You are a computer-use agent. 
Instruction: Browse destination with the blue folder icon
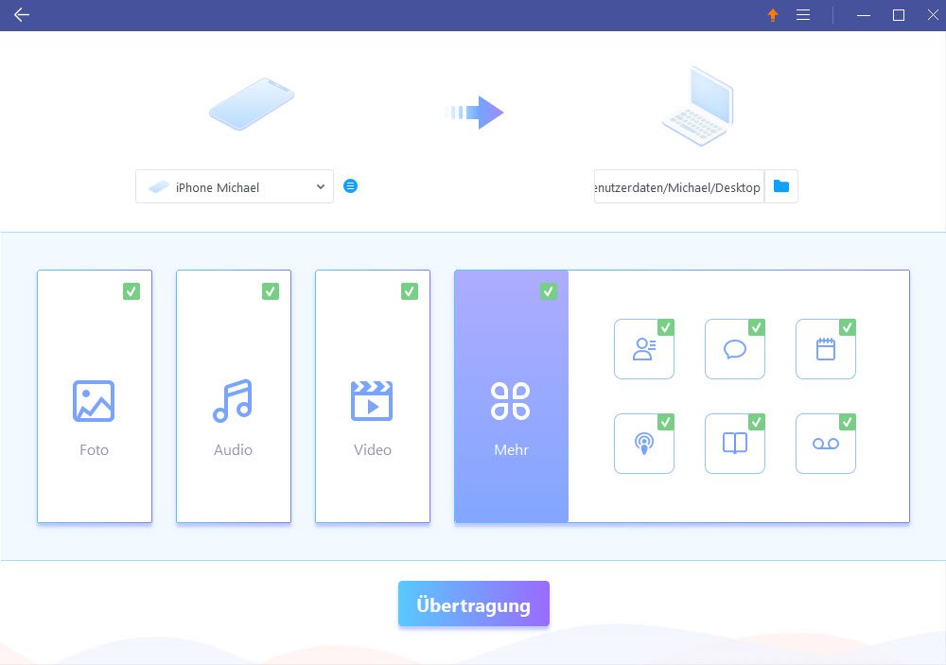pos(781,186)
